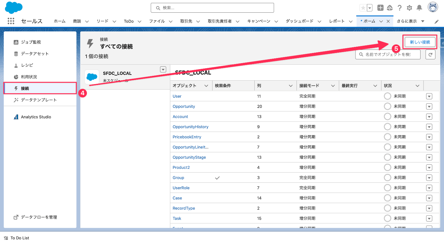This screenshot has height=244, width=444.
Task: Open the help question mark icon
Action: [400, 8]
